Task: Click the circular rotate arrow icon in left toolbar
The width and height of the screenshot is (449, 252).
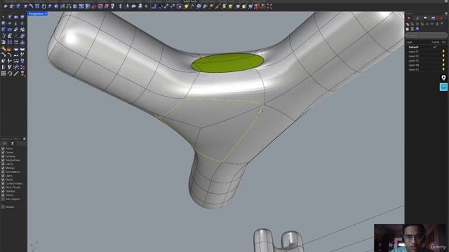Action: [x=10, y=73]
